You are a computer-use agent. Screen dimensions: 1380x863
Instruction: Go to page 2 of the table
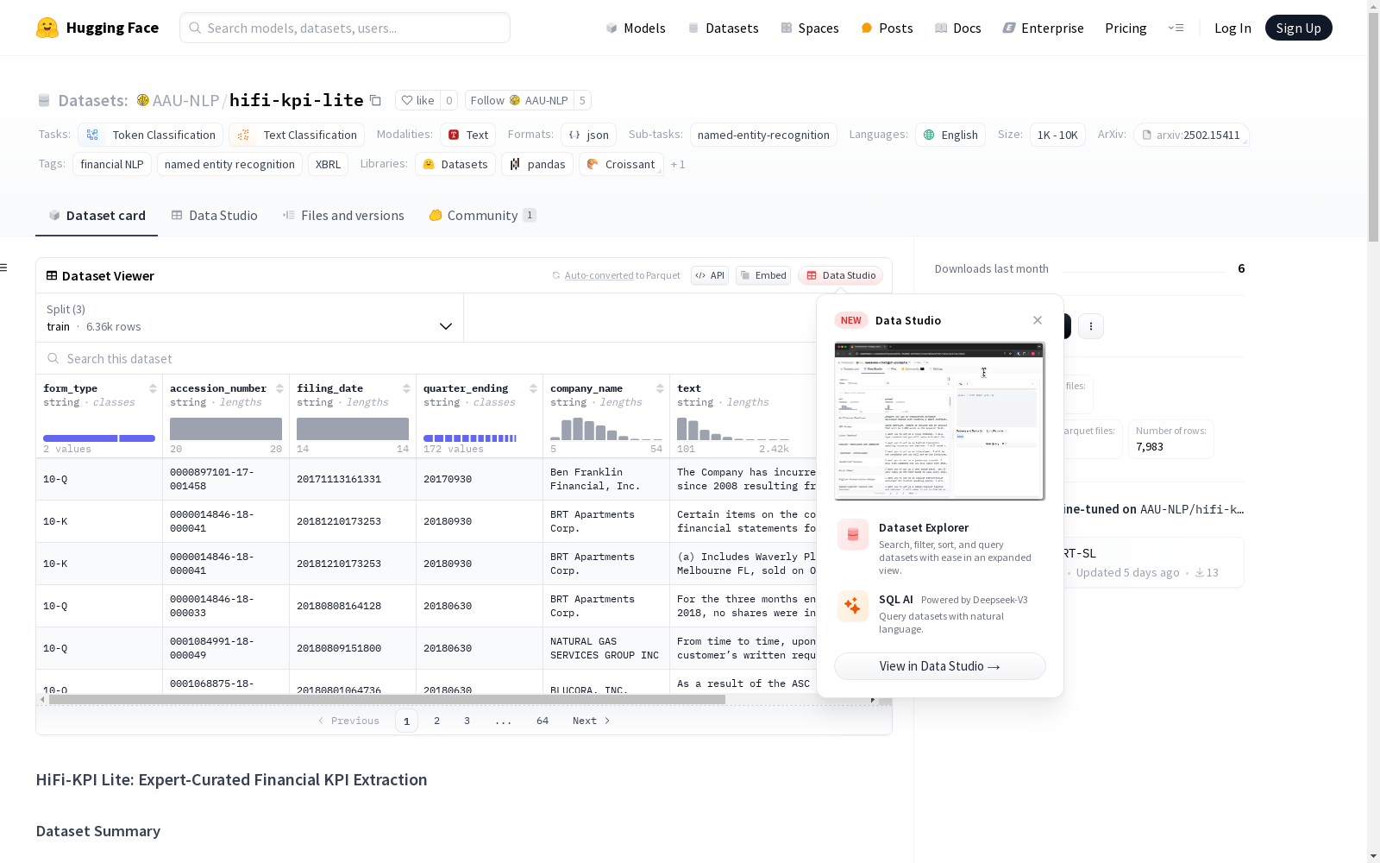pos(437,721)
